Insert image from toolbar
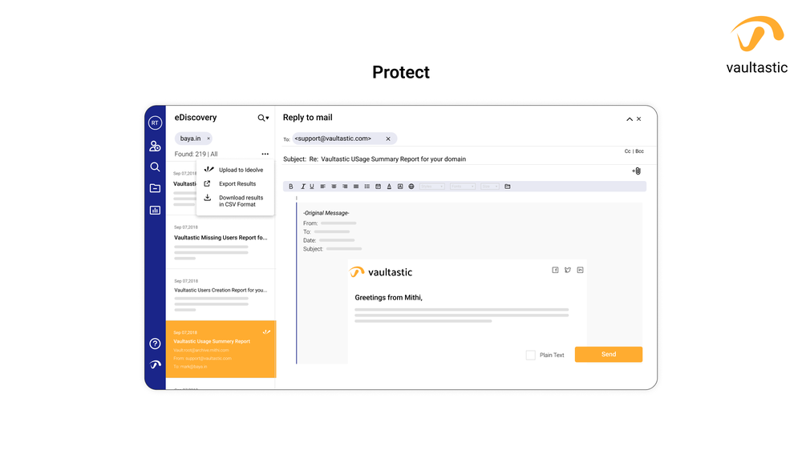The image size is (802, 450). [400, 187]
